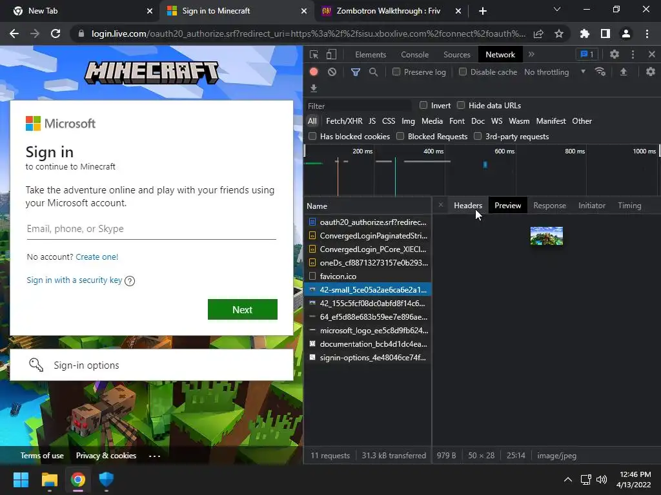This screenshot has height=495, width=661.
Task: Select the inspect element picker icon
Action: (x=314, y=54)
